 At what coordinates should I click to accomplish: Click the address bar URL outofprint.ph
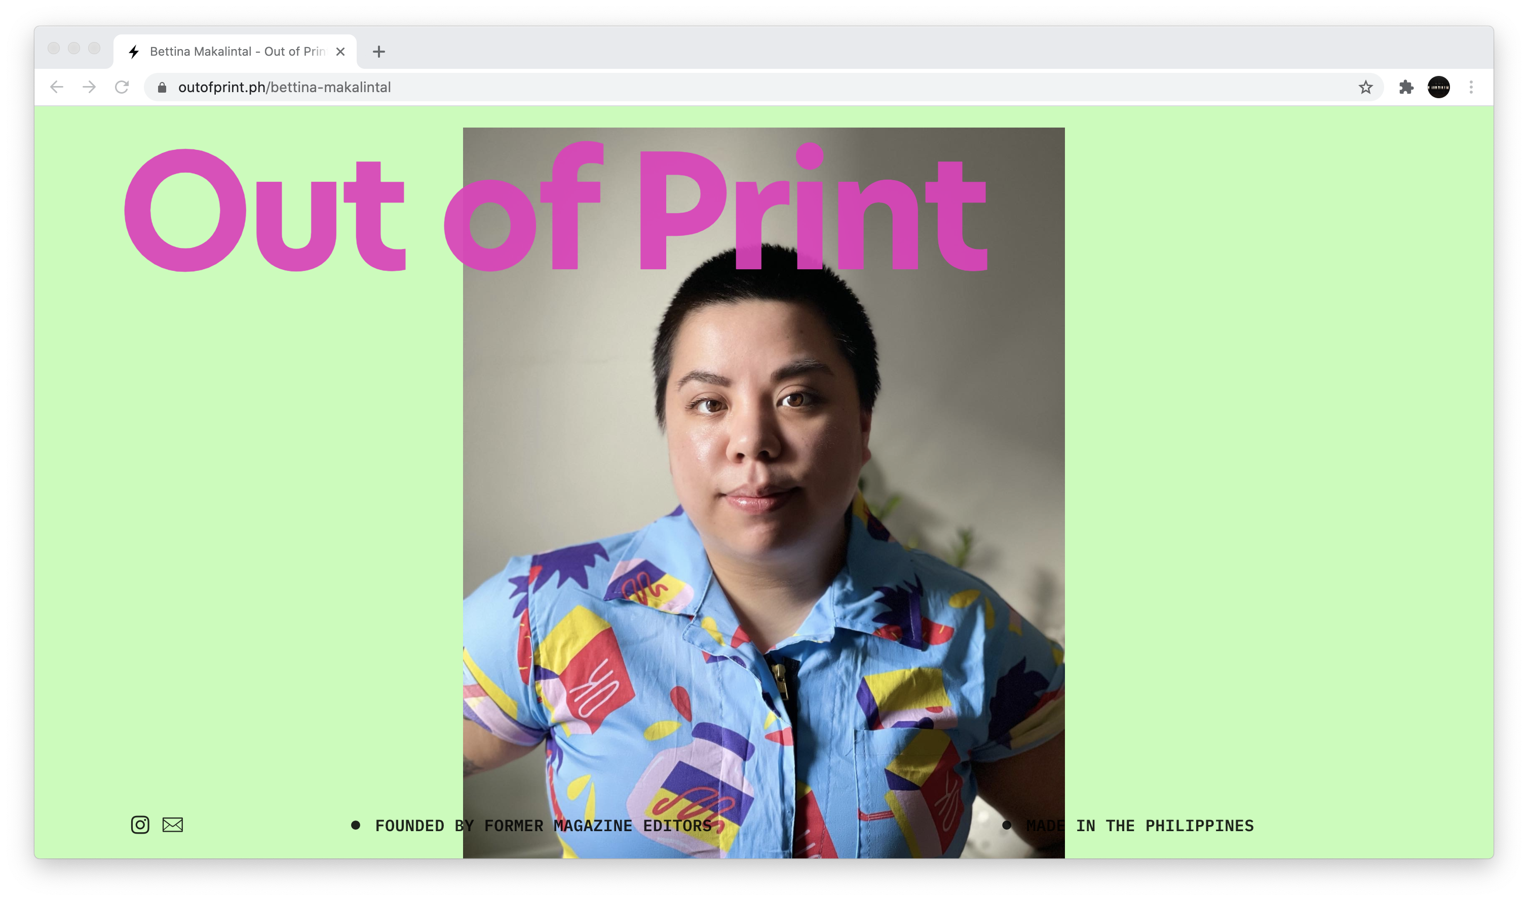pos(284,88)
